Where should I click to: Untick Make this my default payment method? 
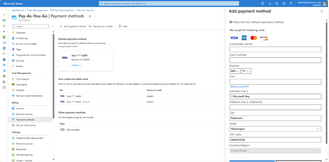[x=231, y=22]
